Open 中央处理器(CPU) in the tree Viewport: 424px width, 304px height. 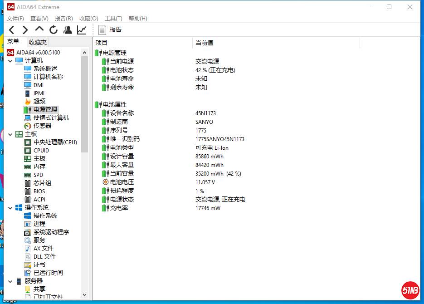55,142
